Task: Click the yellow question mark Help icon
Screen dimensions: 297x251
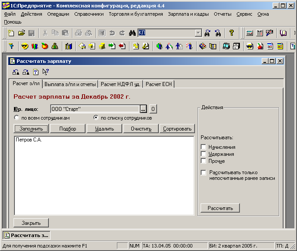Action: point(231,33)
